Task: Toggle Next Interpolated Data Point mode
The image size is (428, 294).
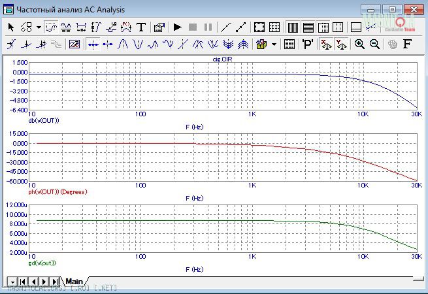Action: tap(108, 44)
